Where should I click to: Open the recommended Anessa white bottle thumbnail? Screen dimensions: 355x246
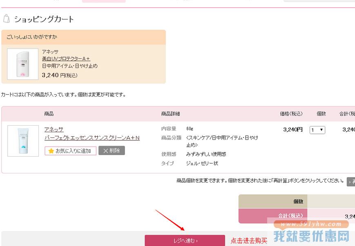(x=22, y=64)
